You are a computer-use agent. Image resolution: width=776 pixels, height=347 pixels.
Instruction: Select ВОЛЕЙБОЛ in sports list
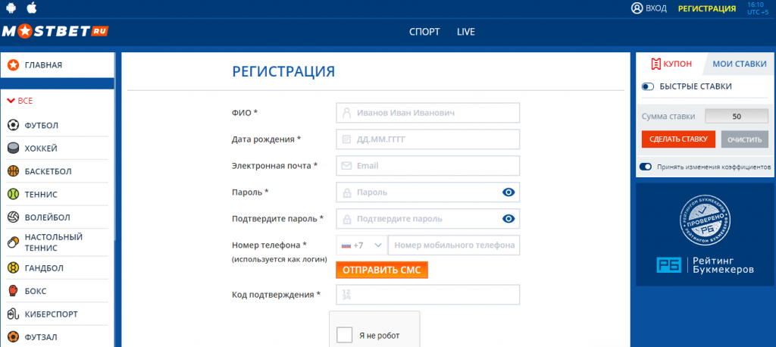(x=58, y=217)
